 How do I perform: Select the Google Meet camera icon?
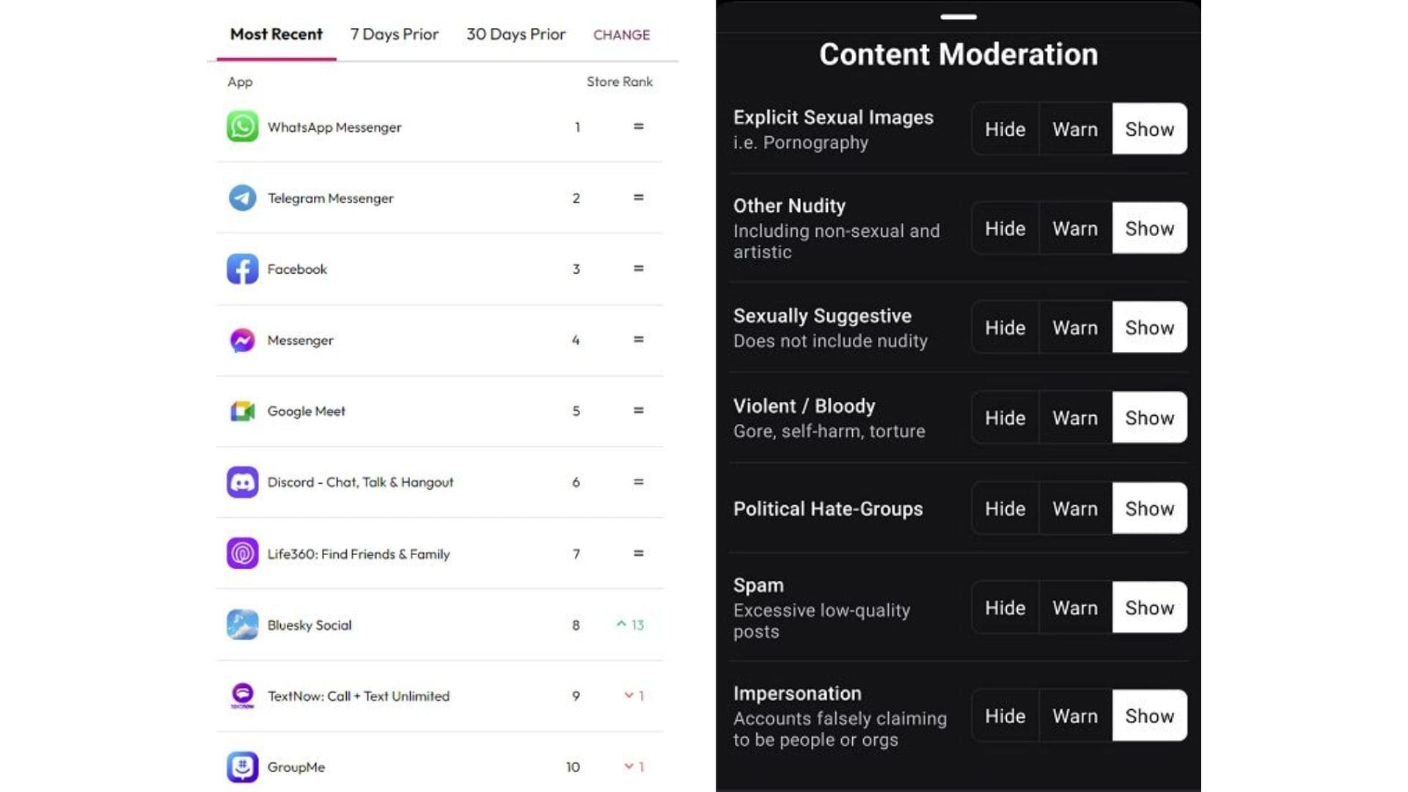242,411
